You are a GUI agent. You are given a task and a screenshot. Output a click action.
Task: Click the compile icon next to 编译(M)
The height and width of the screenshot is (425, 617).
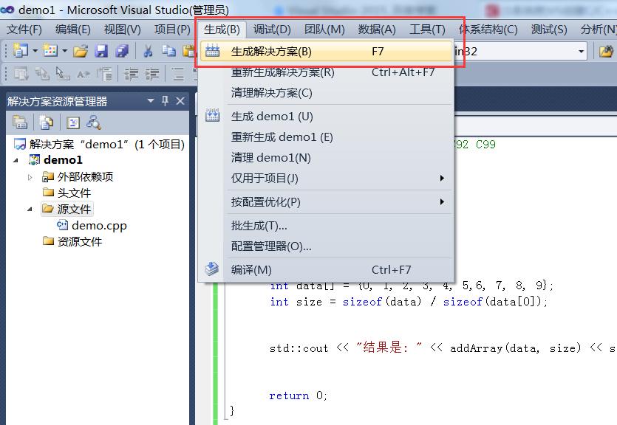pyautogui.click(x=211, y=269)
